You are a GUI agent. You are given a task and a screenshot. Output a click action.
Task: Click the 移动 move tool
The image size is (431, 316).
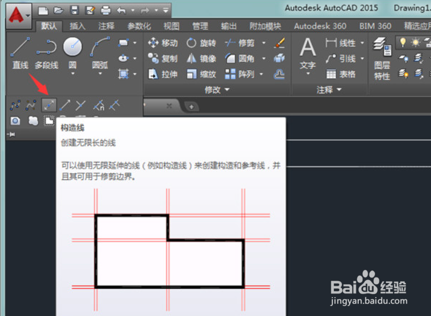tap(163, 43)
